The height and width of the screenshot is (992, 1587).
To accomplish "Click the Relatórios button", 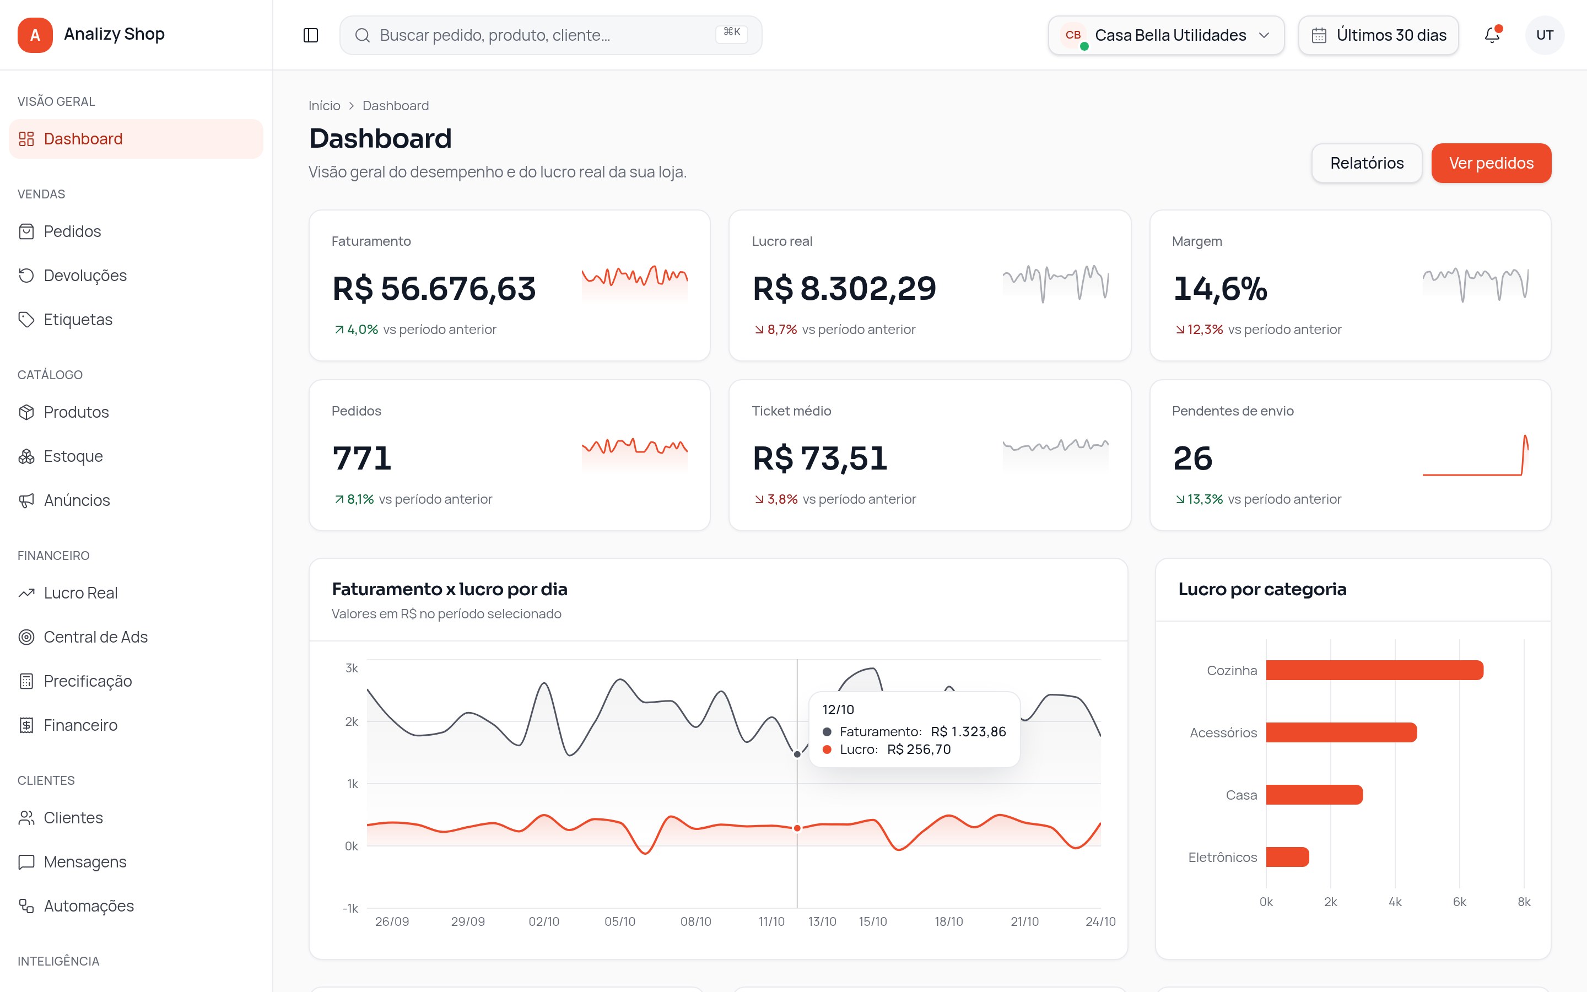I will [x=1367, y=163].
